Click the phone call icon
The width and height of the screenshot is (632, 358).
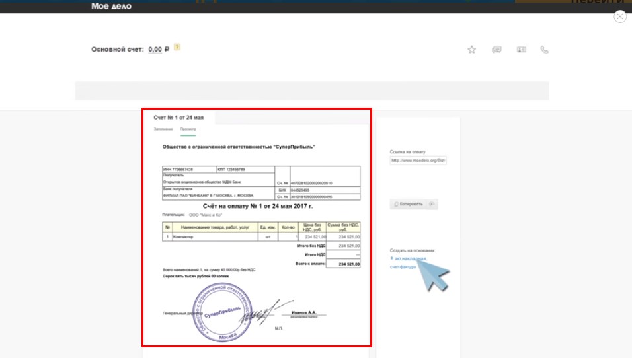[x=545, y=50]
